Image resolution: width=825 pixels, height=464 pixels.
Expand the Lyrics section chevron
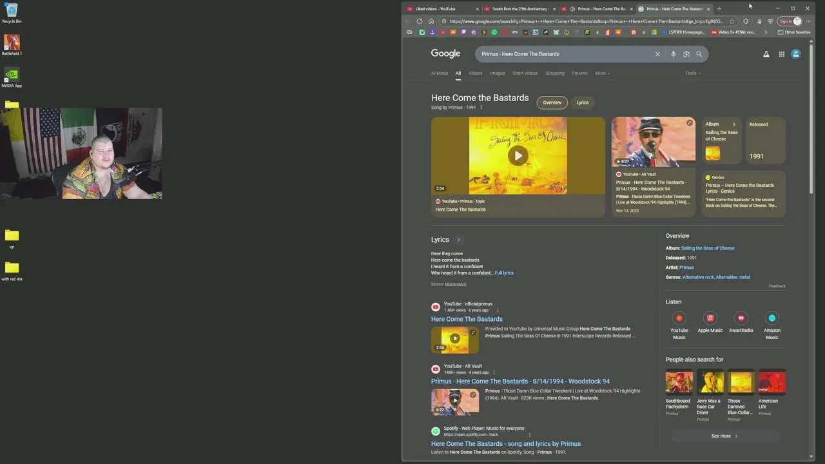[x=459, y=240]
